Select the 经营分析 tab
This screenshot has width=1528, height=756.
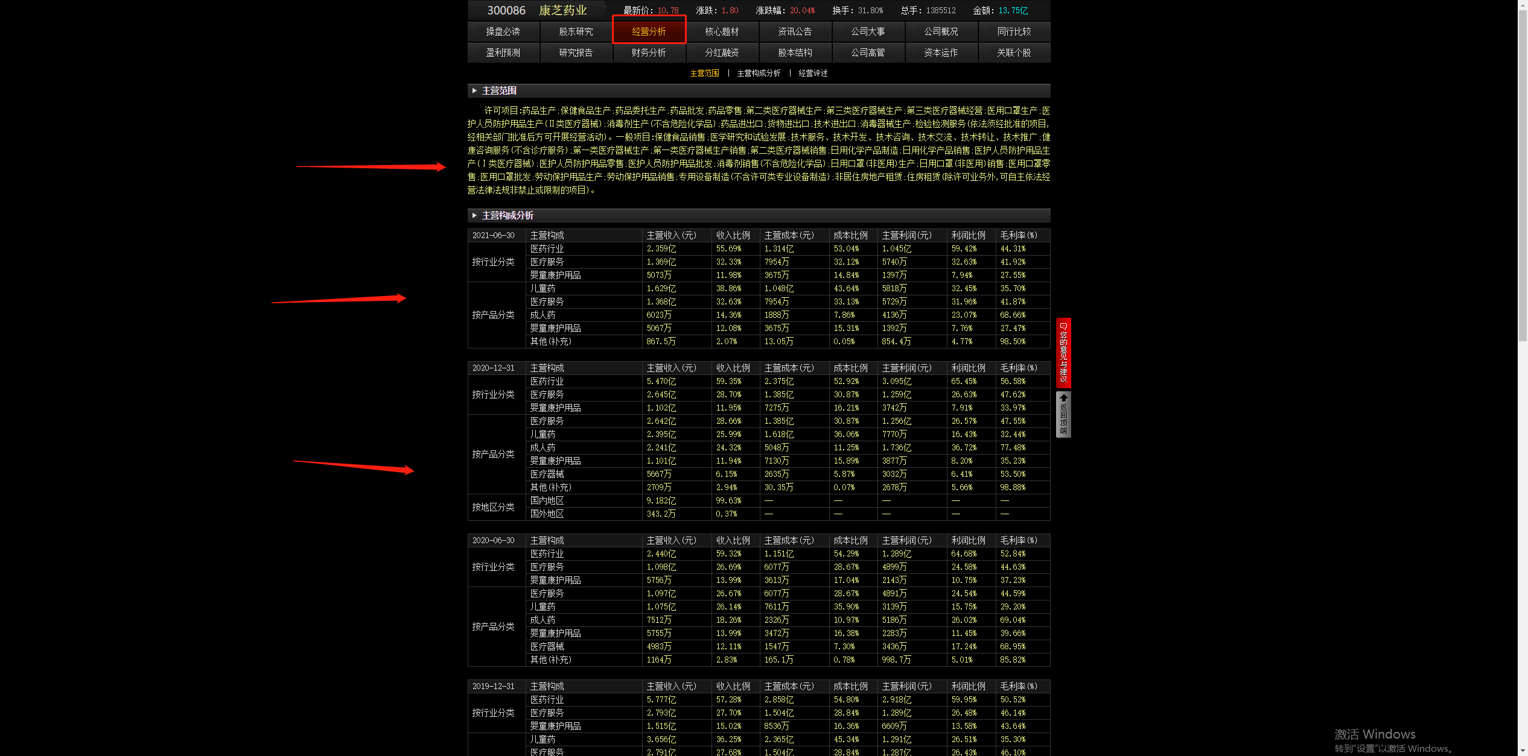click(x=649, y=31)
